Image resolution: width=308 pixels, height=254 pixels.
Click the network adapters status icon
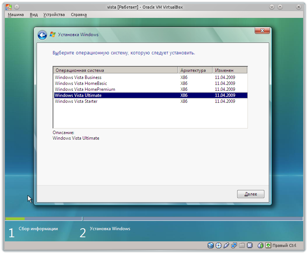coord(234,245)
